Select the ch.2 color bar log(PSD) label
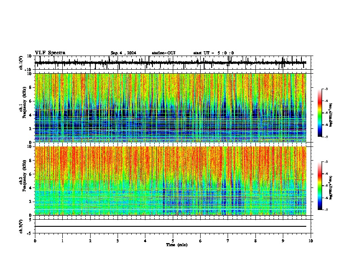This screenshot has height=270, width=350. [x=331, y=187]
